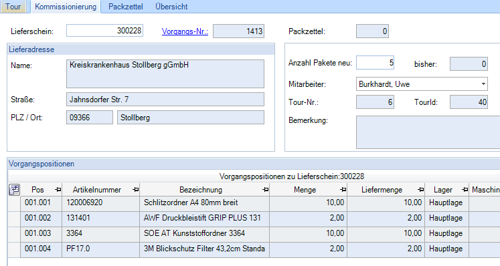Viewport: 500px width, 266px height.
Task: Click Lager cell of row 001.004
Action: [x=446, y=249]
